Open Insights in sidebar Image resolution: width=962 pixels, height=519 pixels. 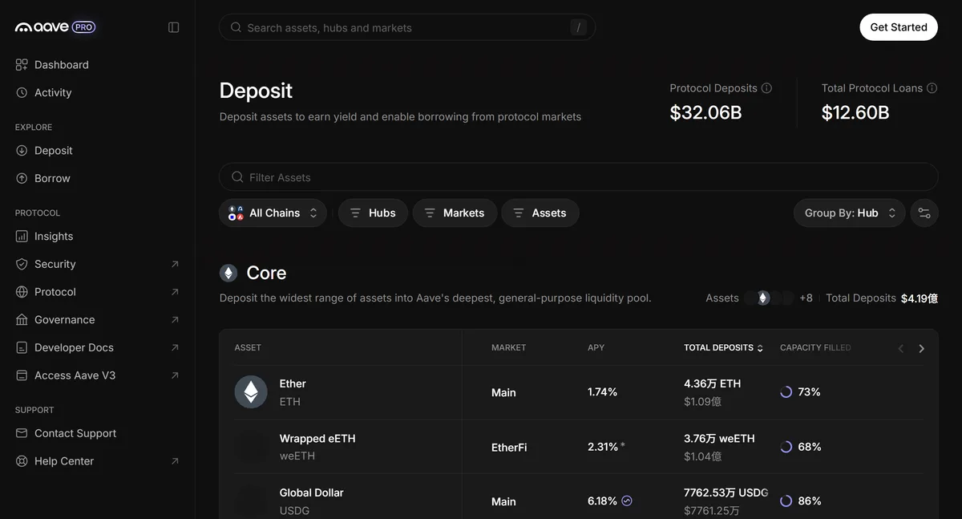pos(44,237)
